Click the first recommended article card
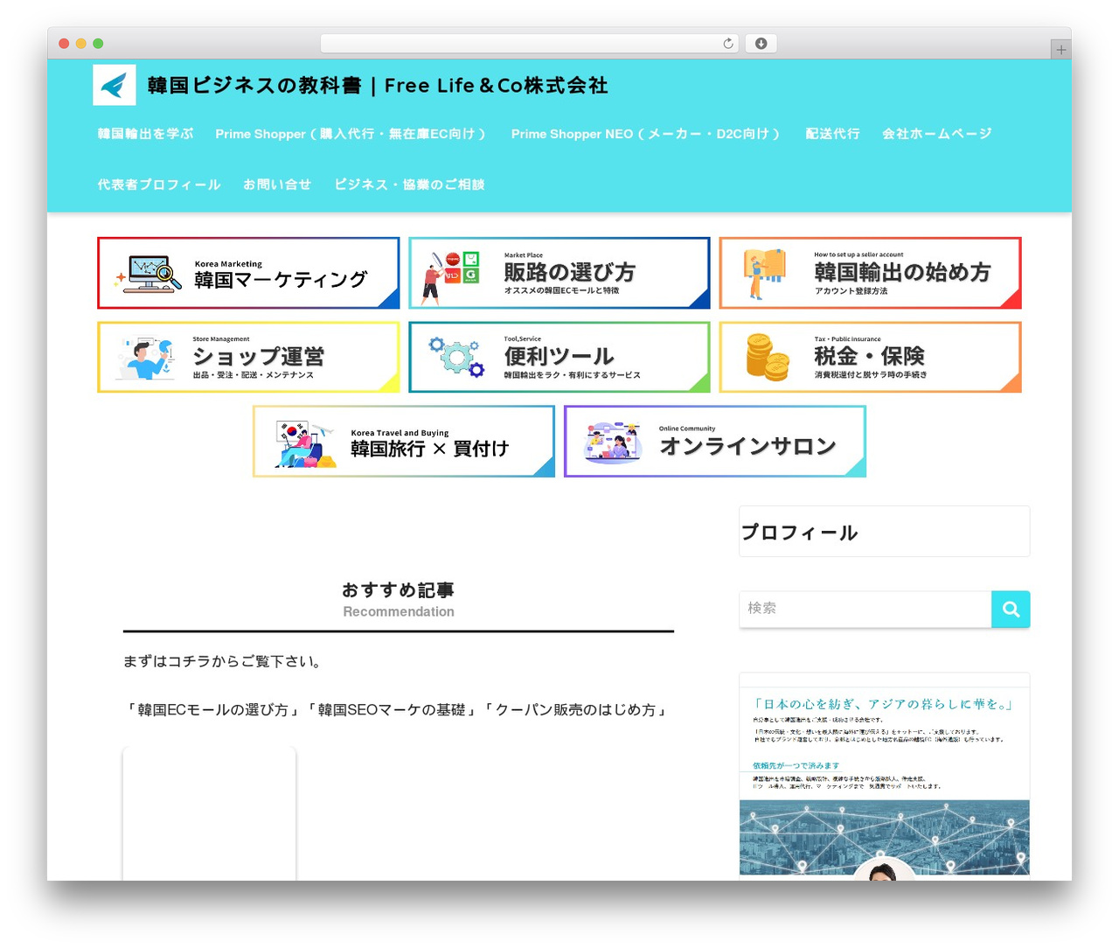The height and width of the screenshot is (948, 1119). coord(209,813)
